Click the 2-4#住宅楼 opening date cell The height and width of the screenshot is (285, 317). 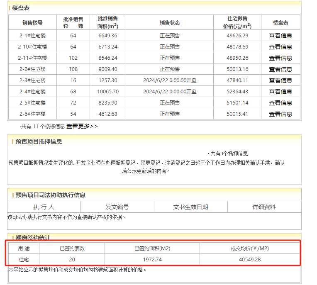point(170,92)
